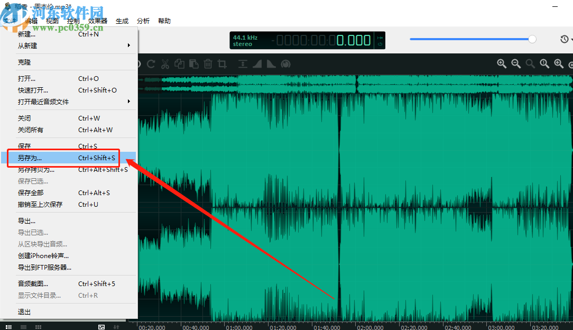Click the up-down arrows sort icon

116,327
